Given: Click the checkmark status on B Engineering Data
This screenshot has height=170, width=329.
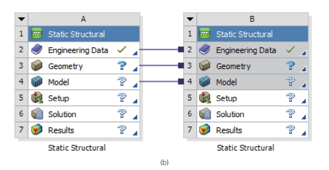Looking at the screenshot, I should pyautogui.click(x=290, y=49).
